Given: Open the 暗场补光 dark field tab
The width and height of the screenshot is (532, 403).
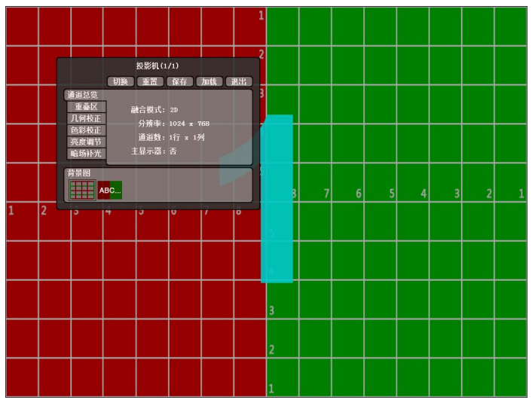Looking at the screenshot, I should [86, 153].
